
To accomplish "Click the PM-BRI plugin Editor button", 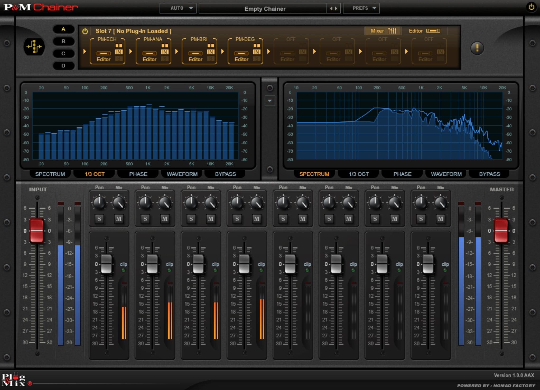I will [196, 59].
